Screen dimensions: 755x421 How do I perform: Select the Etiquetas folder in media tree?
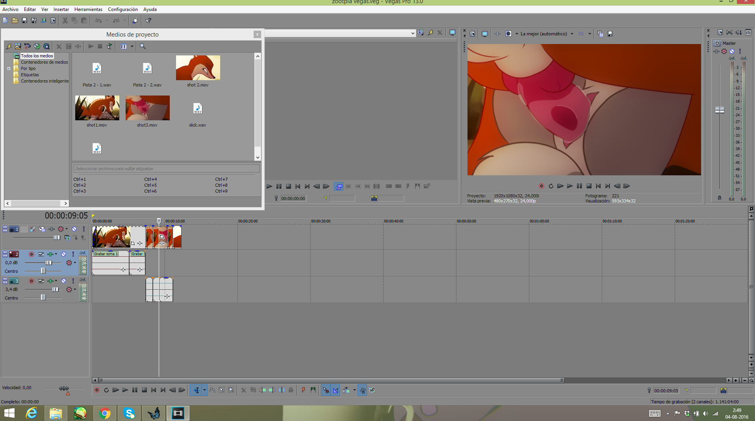[30, 75]
